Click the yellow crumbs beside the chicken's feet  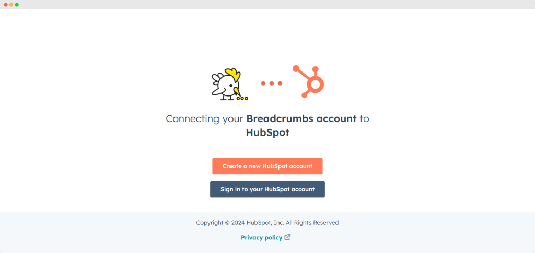click(x=242, y=98)
